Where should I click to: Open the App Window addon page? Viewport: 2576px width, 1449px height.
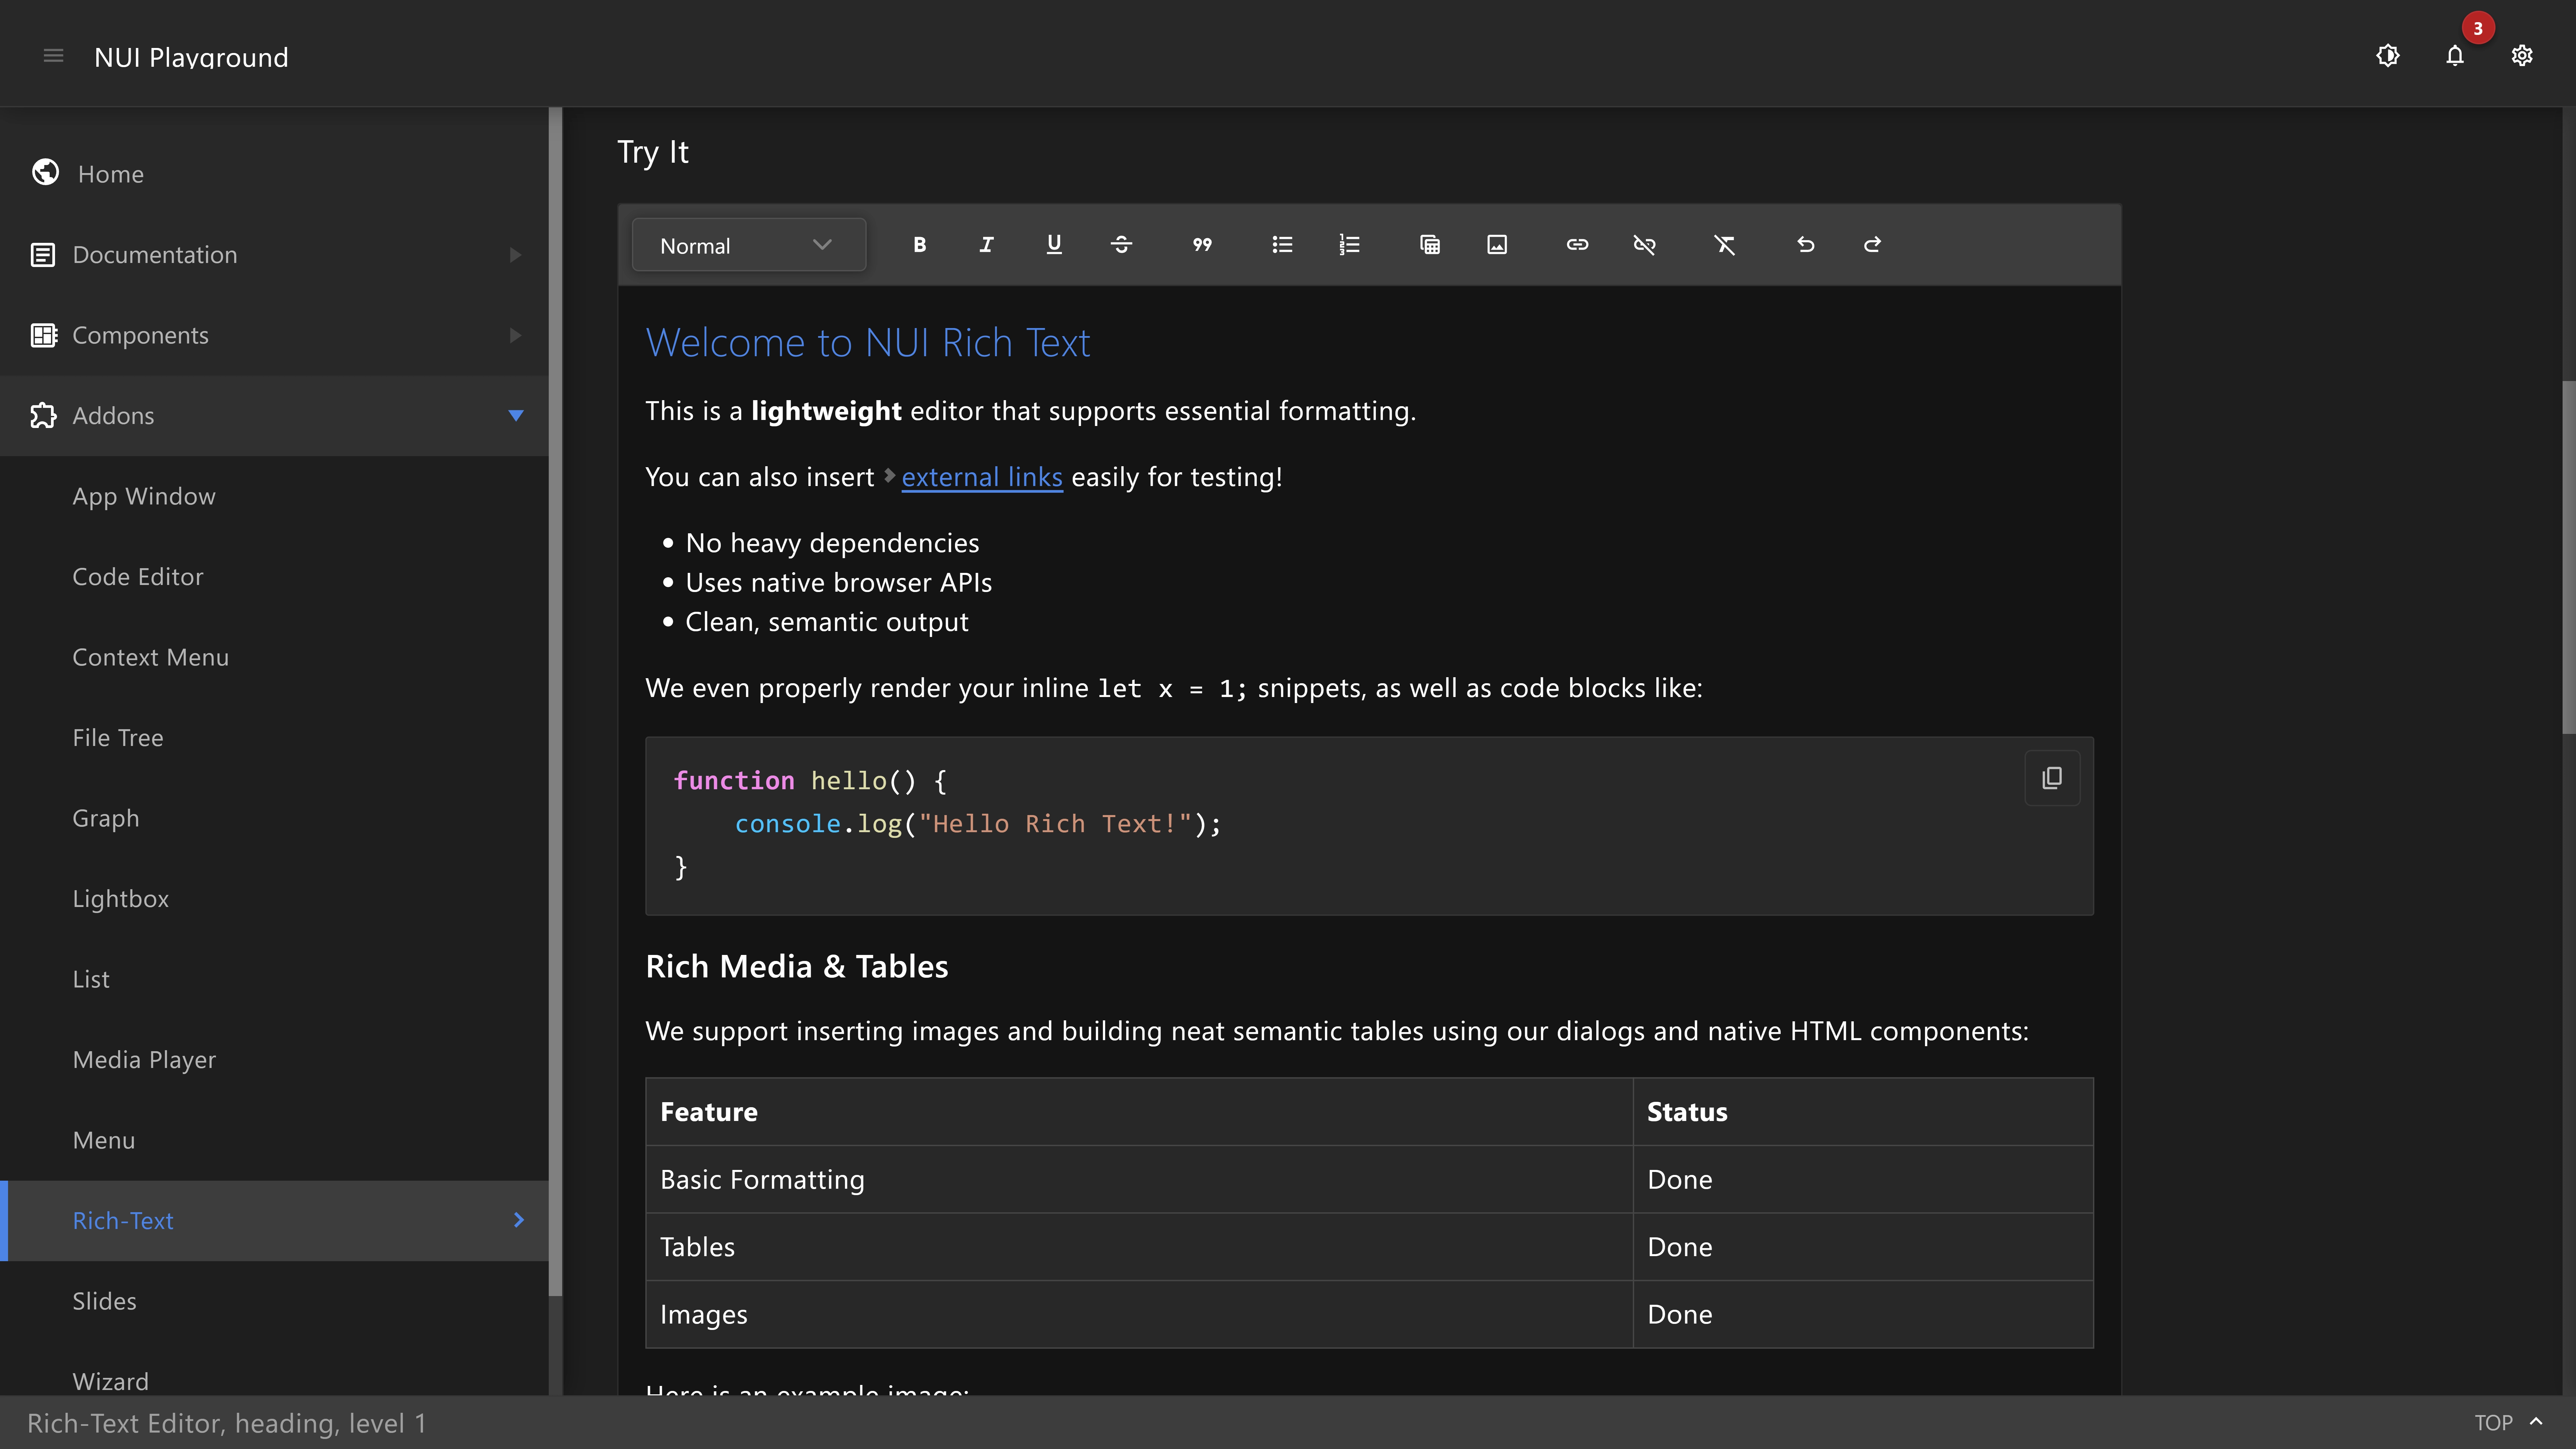[274, 496]
